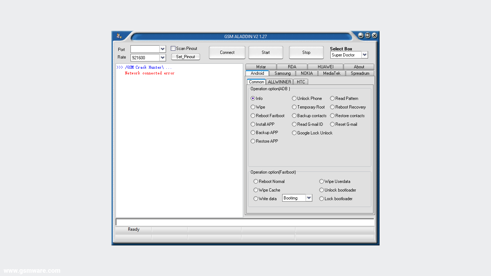Image resolution: width=491 pixels, height=276 pixels.
Task: Select the Common sub-tab
Action: click(256, 82)
